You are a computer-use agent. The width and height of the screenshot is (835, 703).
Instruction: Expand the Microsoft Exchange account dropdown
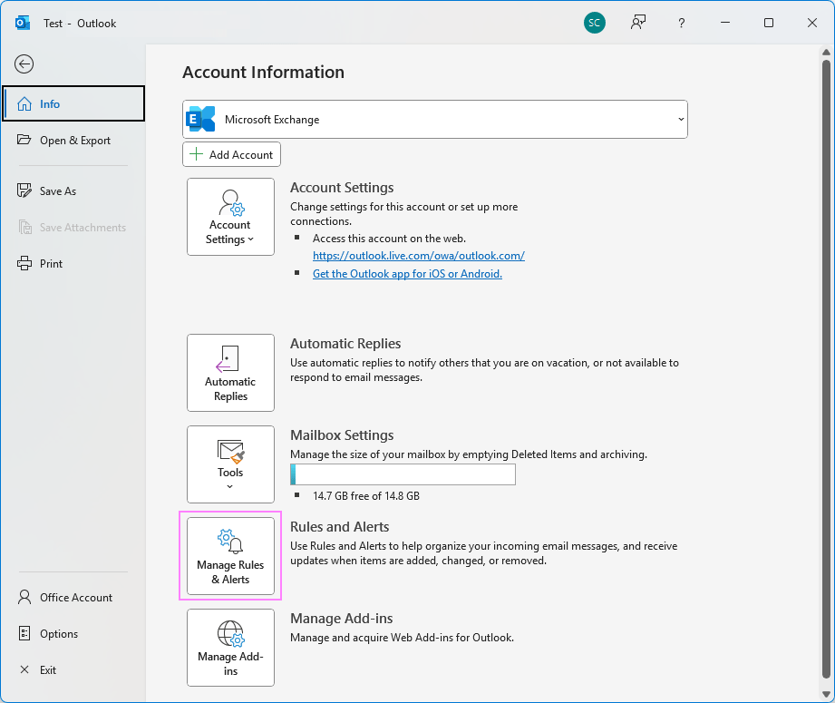pyautogui.click(x=435, y=120)
